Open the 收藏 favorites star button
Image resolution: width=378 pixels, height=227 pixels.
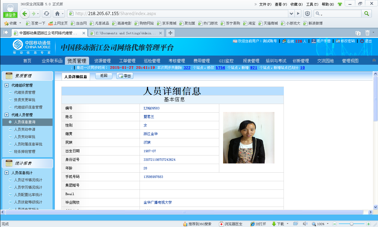point(11,23)
